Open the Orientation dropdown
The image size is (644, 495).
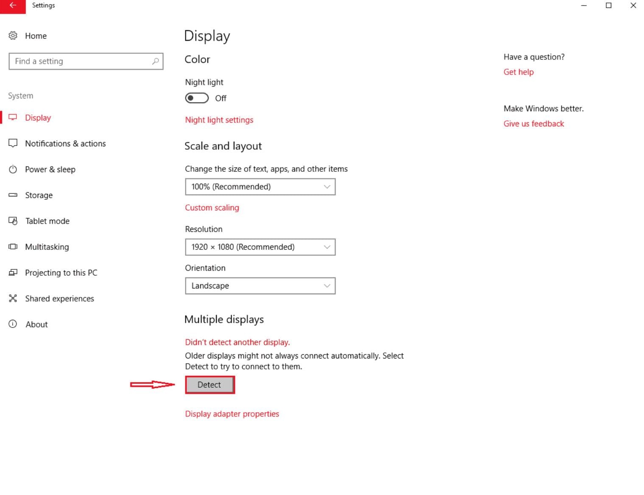[260, 286]
